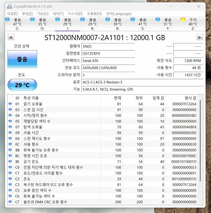This screenshot has height=213, width=211.
Task: Click status orb for C7 울트라 DMA CRC
Action: tap(10, 202)
